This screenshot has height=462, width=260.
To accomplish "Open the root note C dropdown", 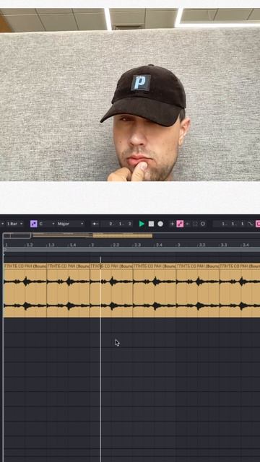I will point(47,224).
